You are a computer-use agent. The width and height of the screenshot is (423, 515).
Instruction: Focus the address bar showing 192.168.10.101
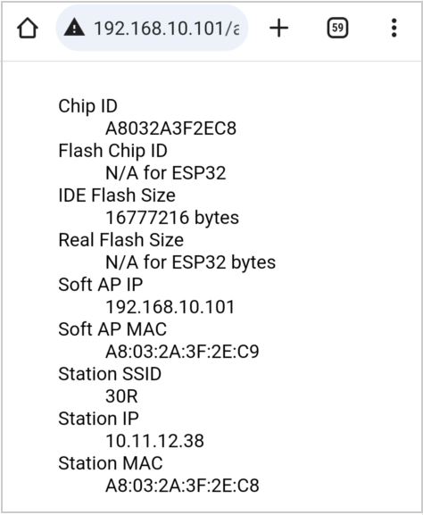152,28
